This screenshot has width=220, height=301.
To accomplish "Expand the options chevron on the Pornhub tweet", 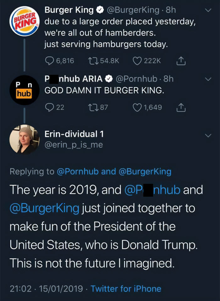I will pos(207,79).
